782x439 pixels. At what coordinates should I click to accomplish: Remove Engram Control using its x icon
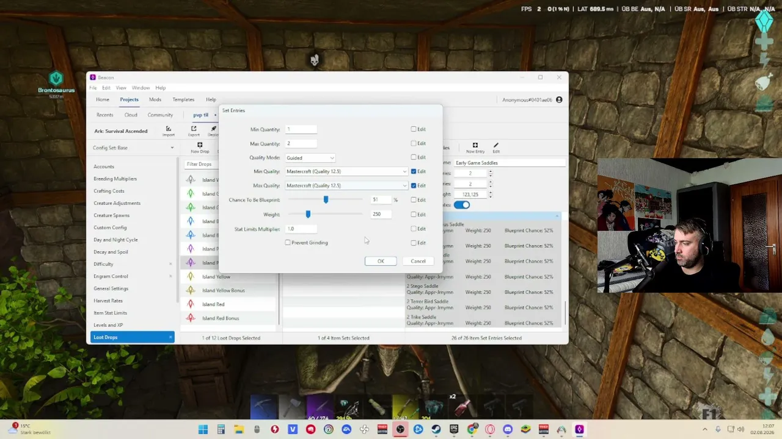pyautogui.click(x=170, y=276)
